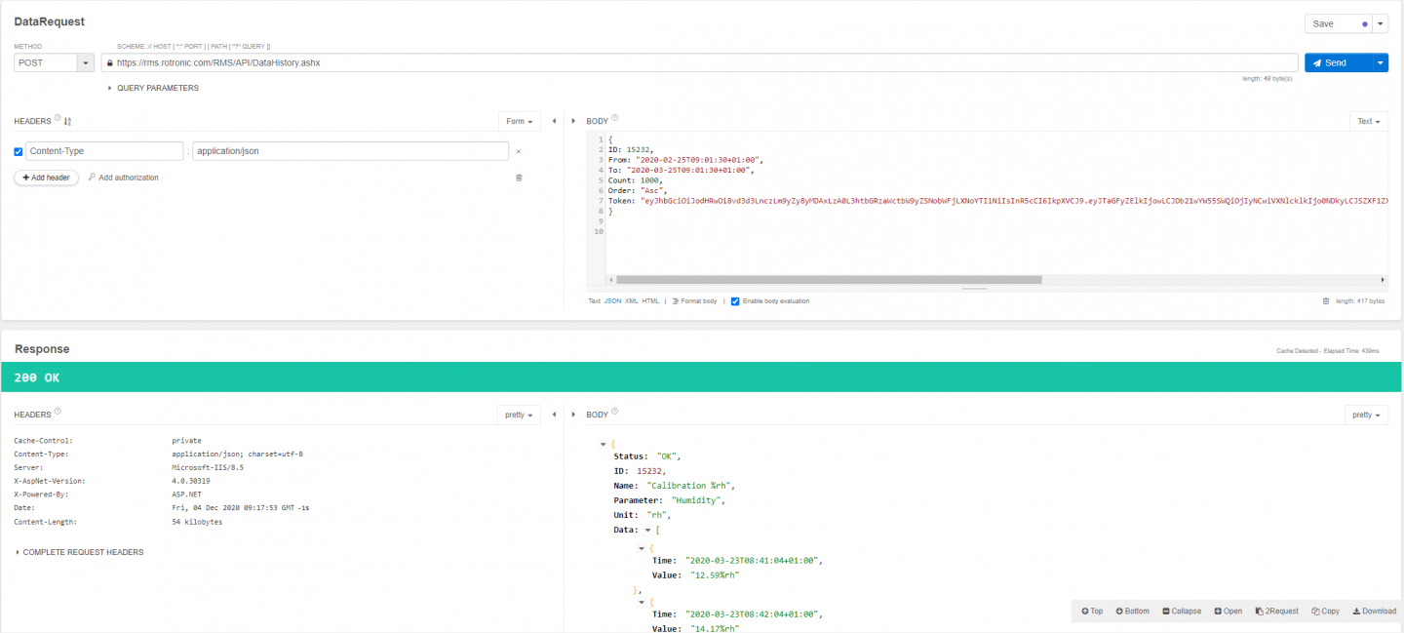Click the Save button

pyautogui.click(x=1339, y=23)
